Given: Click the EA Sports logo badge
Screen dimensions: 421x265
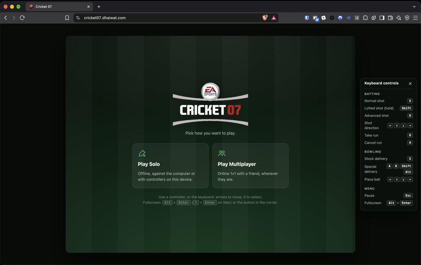Looking at the screenshot, I should pos(211,91).
